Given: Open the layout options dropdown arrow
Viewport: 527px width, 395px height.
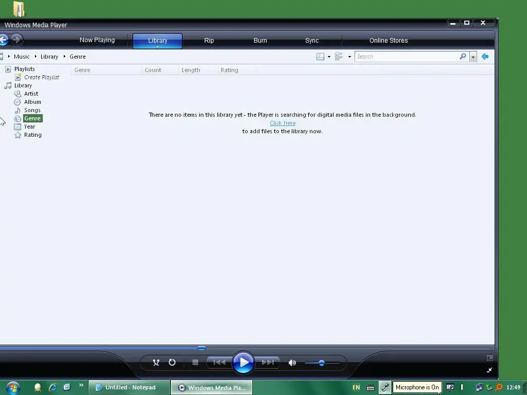Looking at the screenshot, I should pyautogui.click(x=329, y=57).
